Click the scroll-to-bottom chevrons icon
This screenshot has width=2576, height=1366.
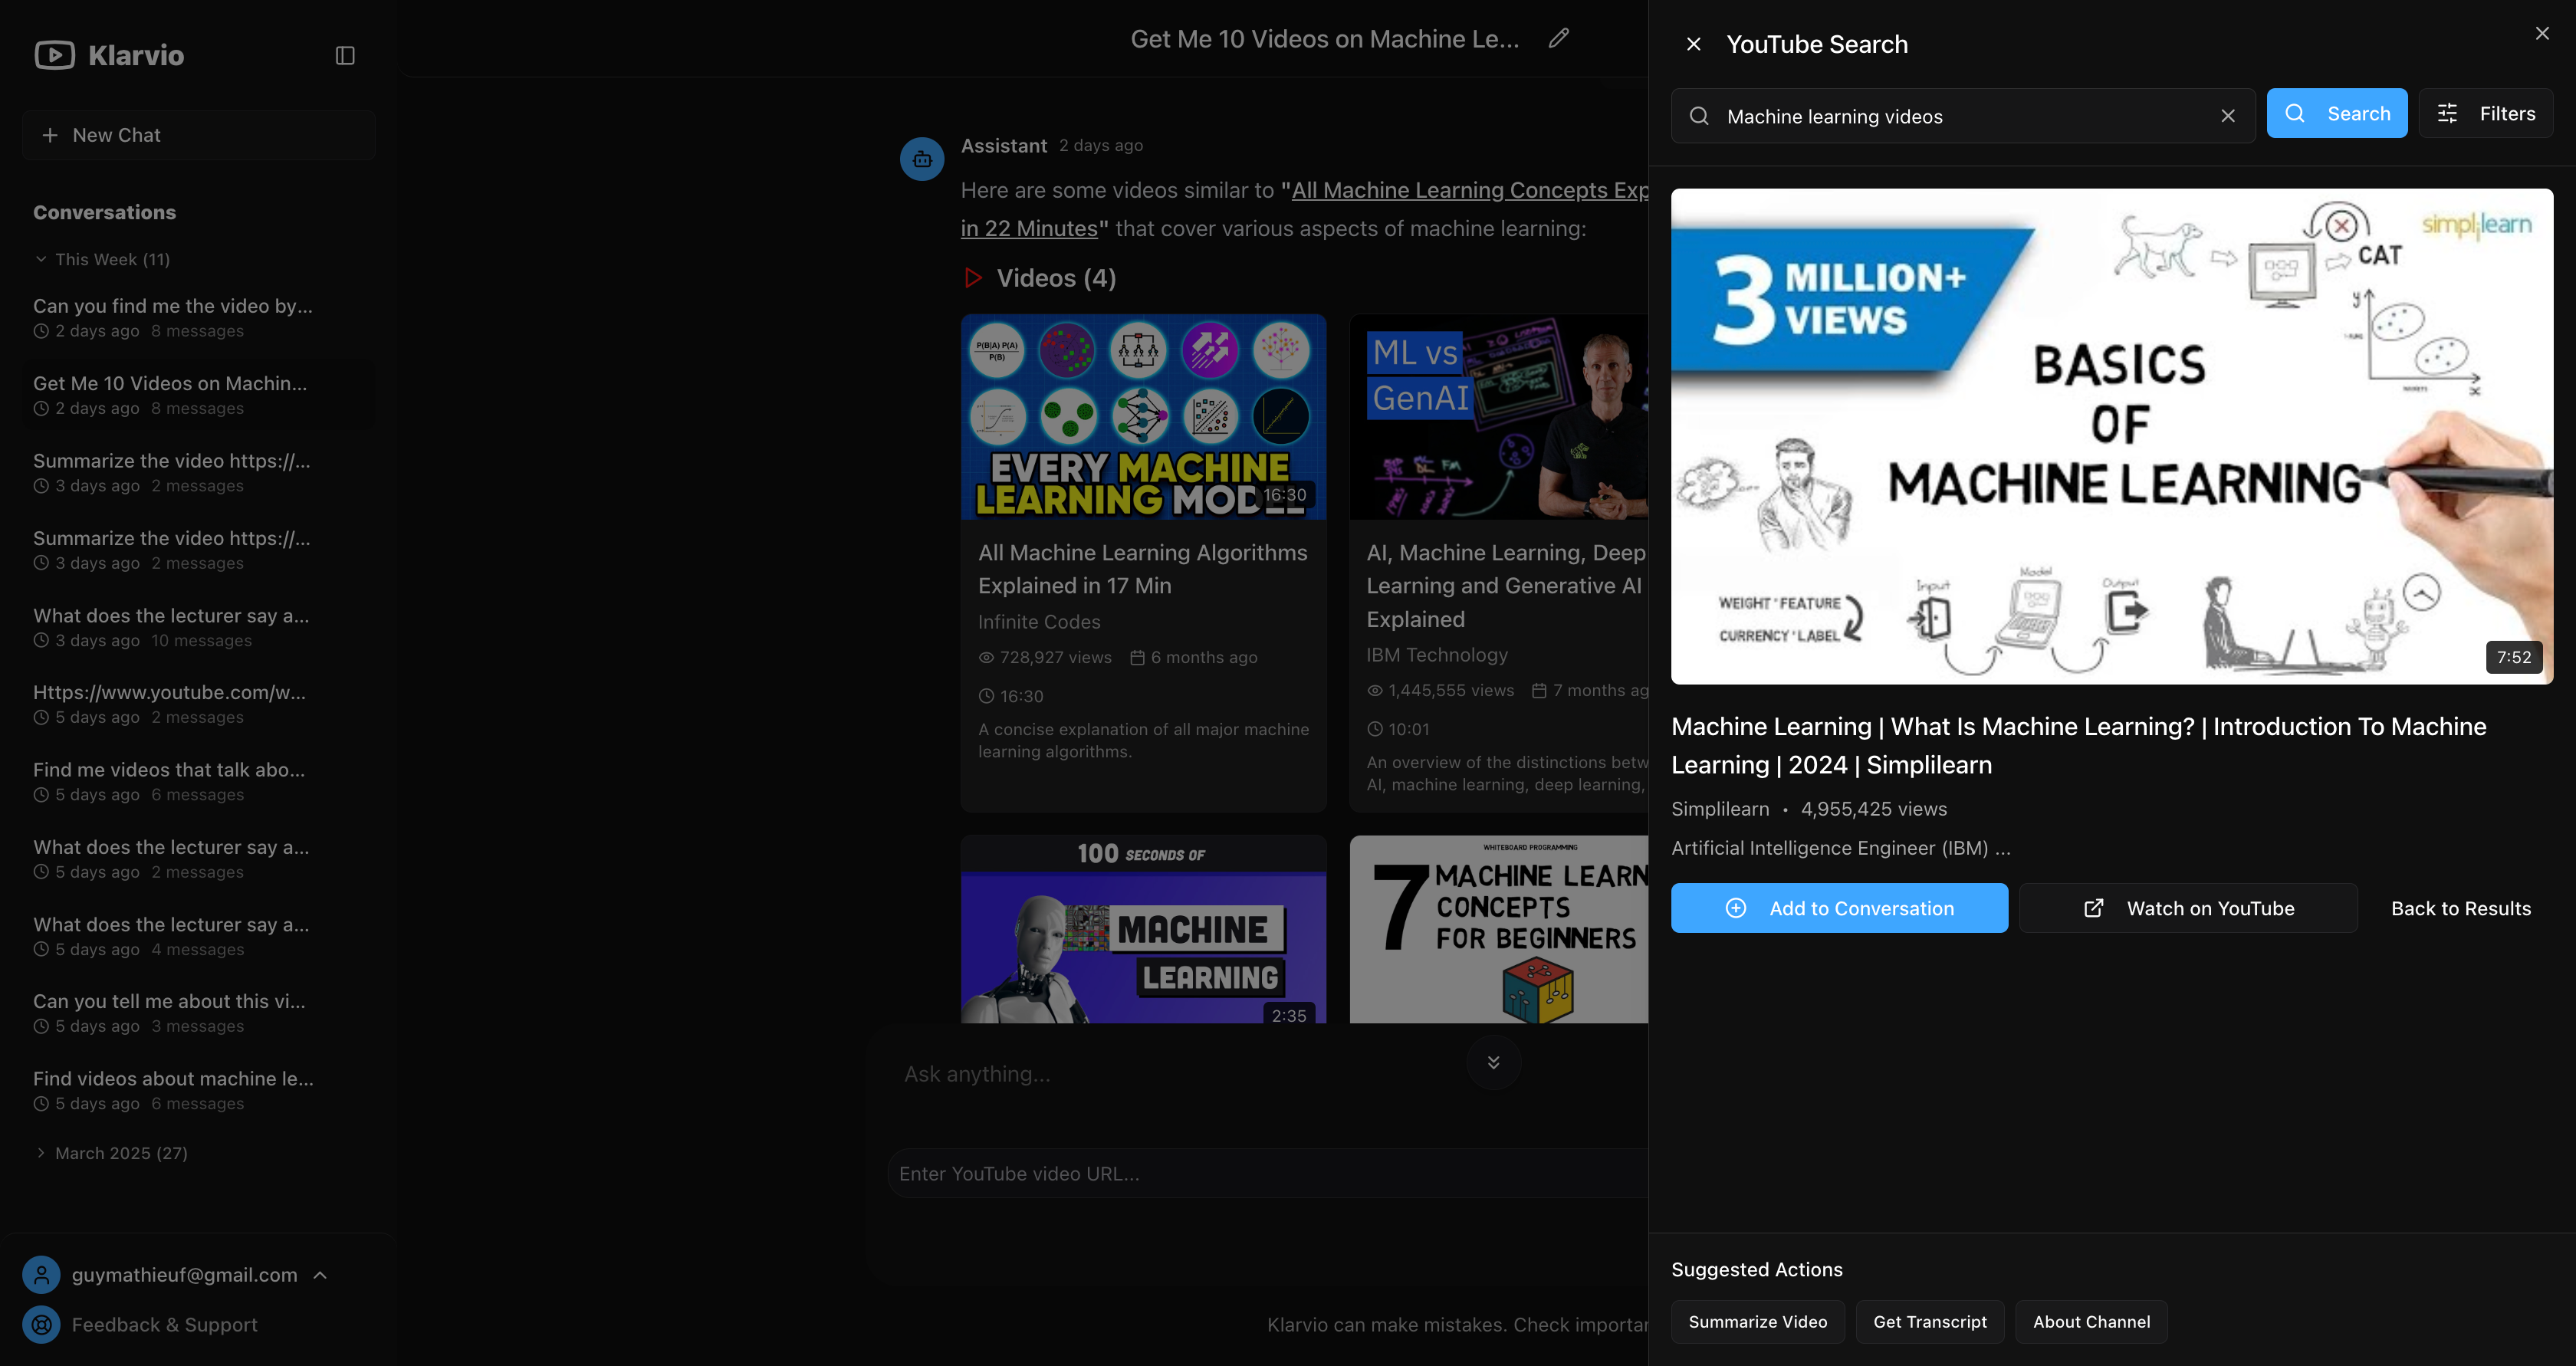pyautogui.click(x=1493, y=1062)
